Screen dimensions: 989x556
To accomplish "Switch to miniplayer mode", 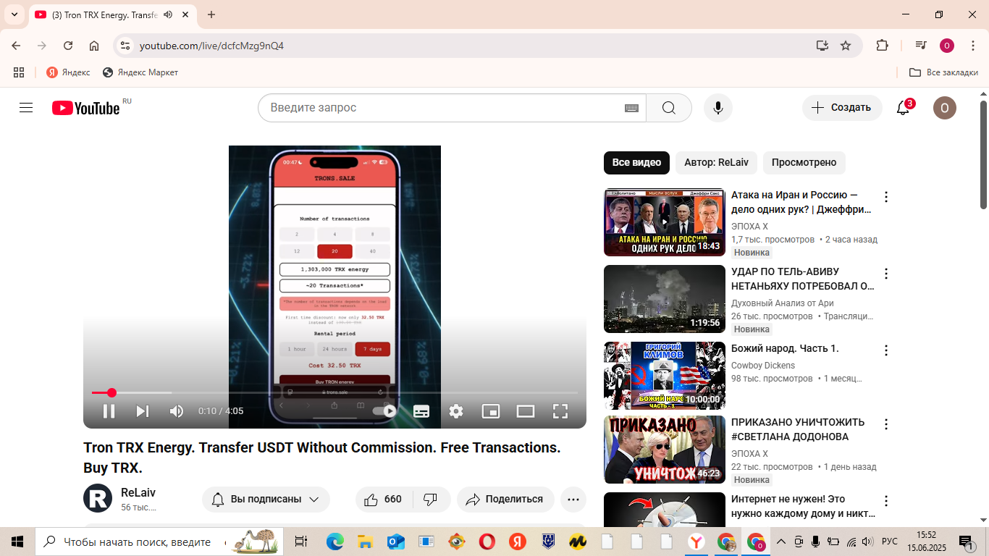I will 491,411.
